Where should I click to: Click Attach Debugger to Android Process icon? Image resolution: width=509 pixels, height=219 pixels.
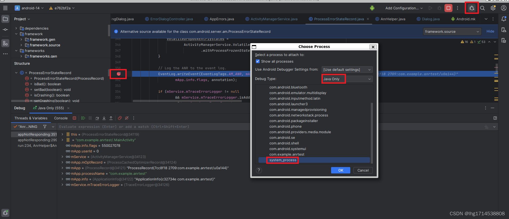click(472, 8)
